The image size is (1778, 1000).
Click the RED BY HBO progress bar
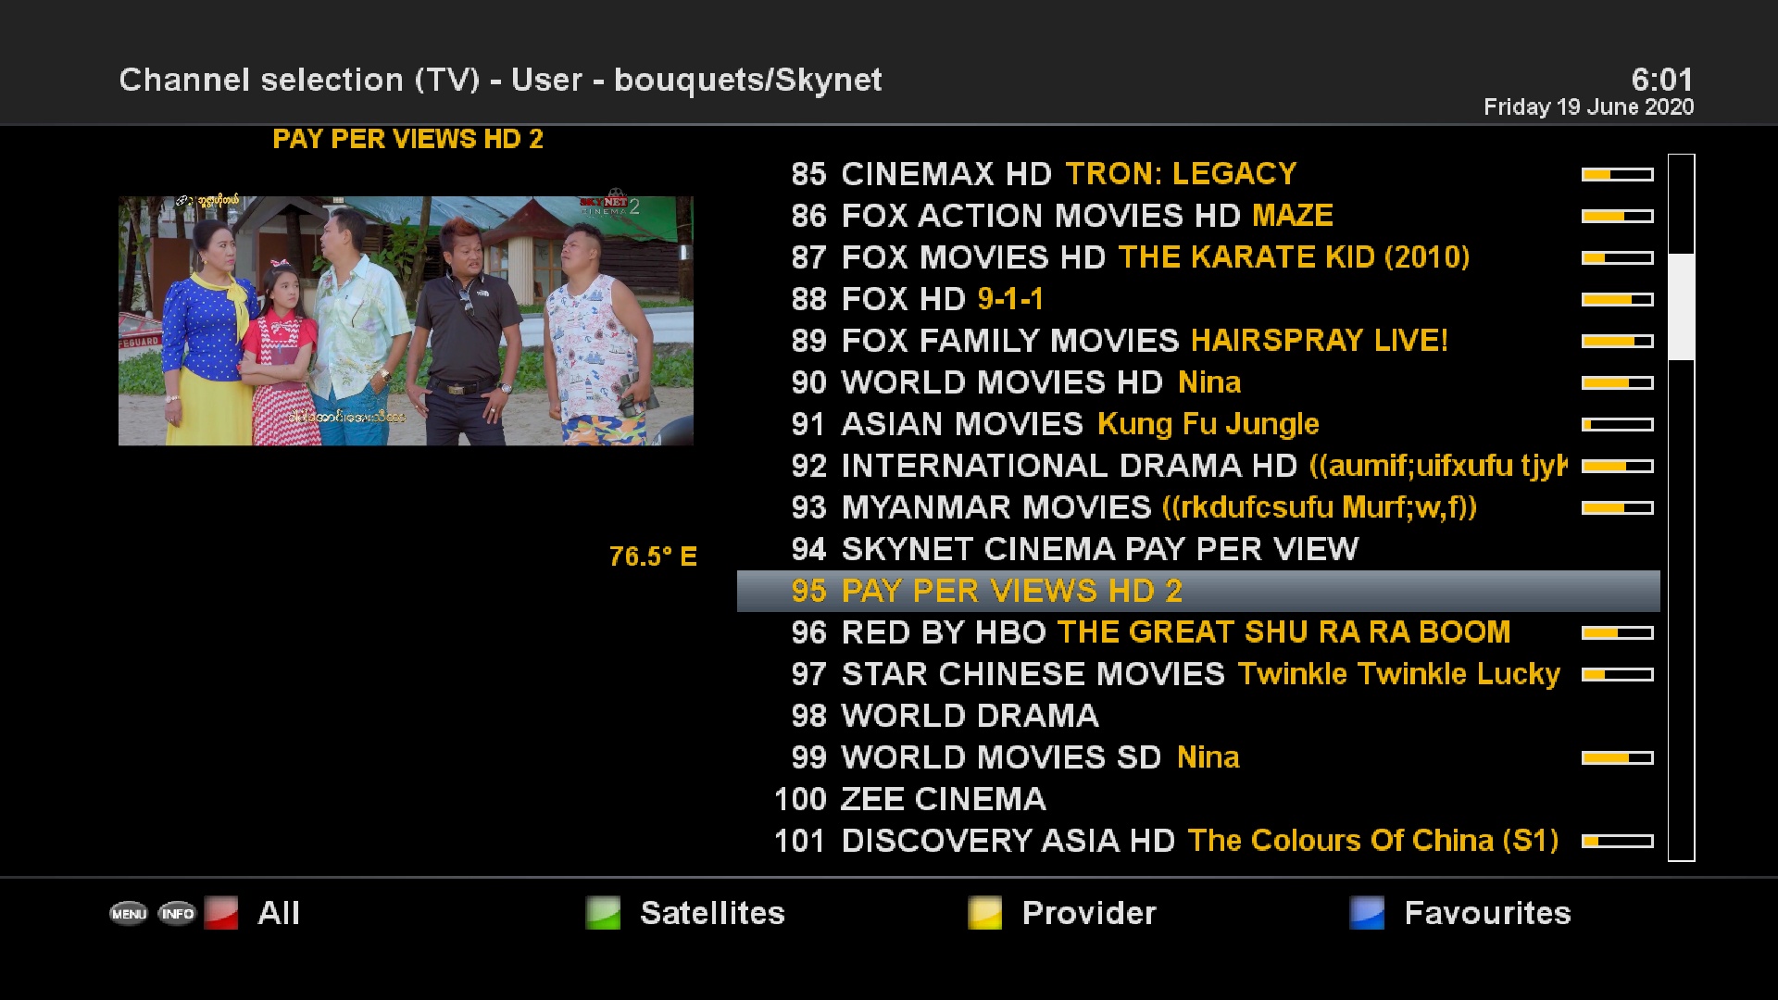pos(1617,632)
